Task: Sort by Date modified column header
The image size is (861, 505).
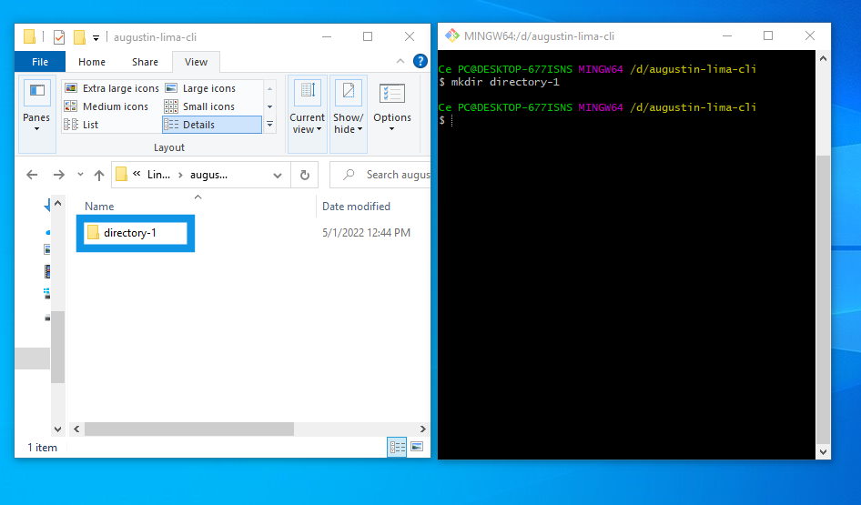Action: pyautogui.click(x=356, y=207)
